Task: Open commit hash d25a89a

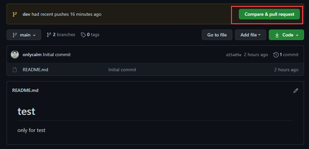Action: pyautogui.click(x=234, y=55)
